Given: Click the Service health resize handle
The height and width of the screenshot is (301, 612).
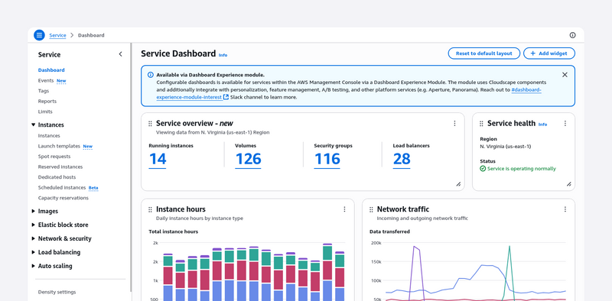Looking at the screenshot, I should [x=568, y=184].
